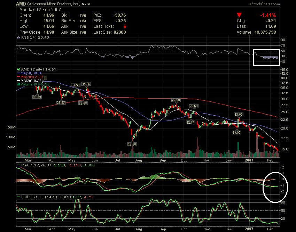Click the 19.90 price annotation
The width and height of the screenshot is (296, 232).
coord(236,132)
